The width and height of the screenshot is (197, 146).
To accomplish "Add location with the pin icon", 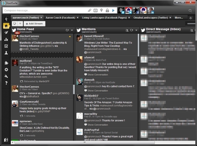I will [x=102, y=10].
